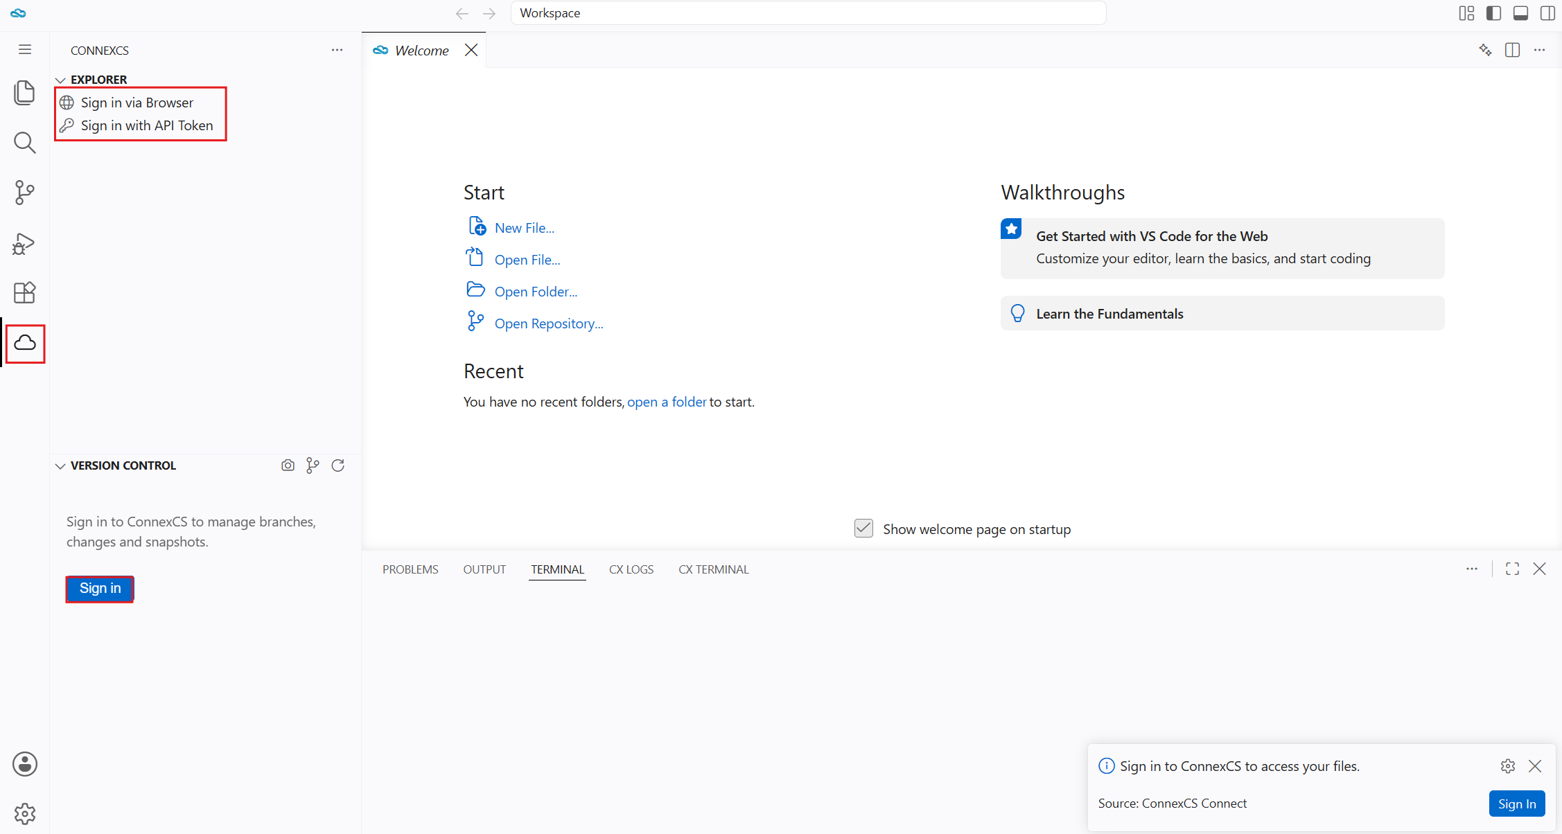The height and width of the screenshot is (834, 1562).
Task: Toggle the bottom panel layout button
Action: pos(1520,13)
